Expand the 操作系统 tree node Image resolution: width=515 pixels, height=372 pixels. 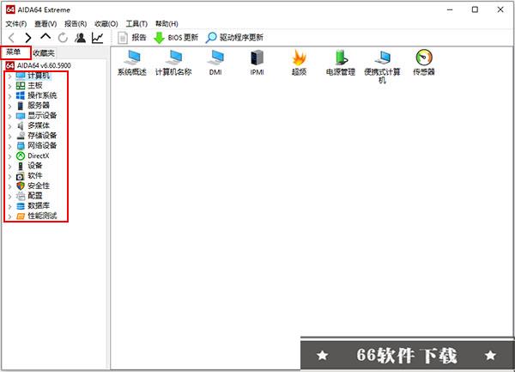(9, 96)
